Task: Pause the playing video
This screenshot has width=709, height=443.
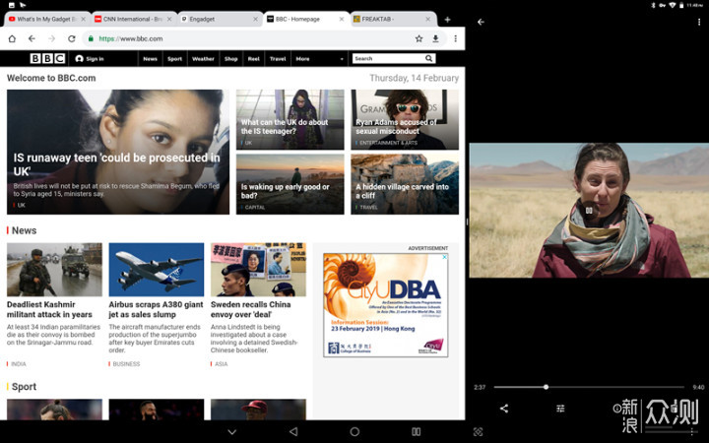Action: (x=589, y=211)
